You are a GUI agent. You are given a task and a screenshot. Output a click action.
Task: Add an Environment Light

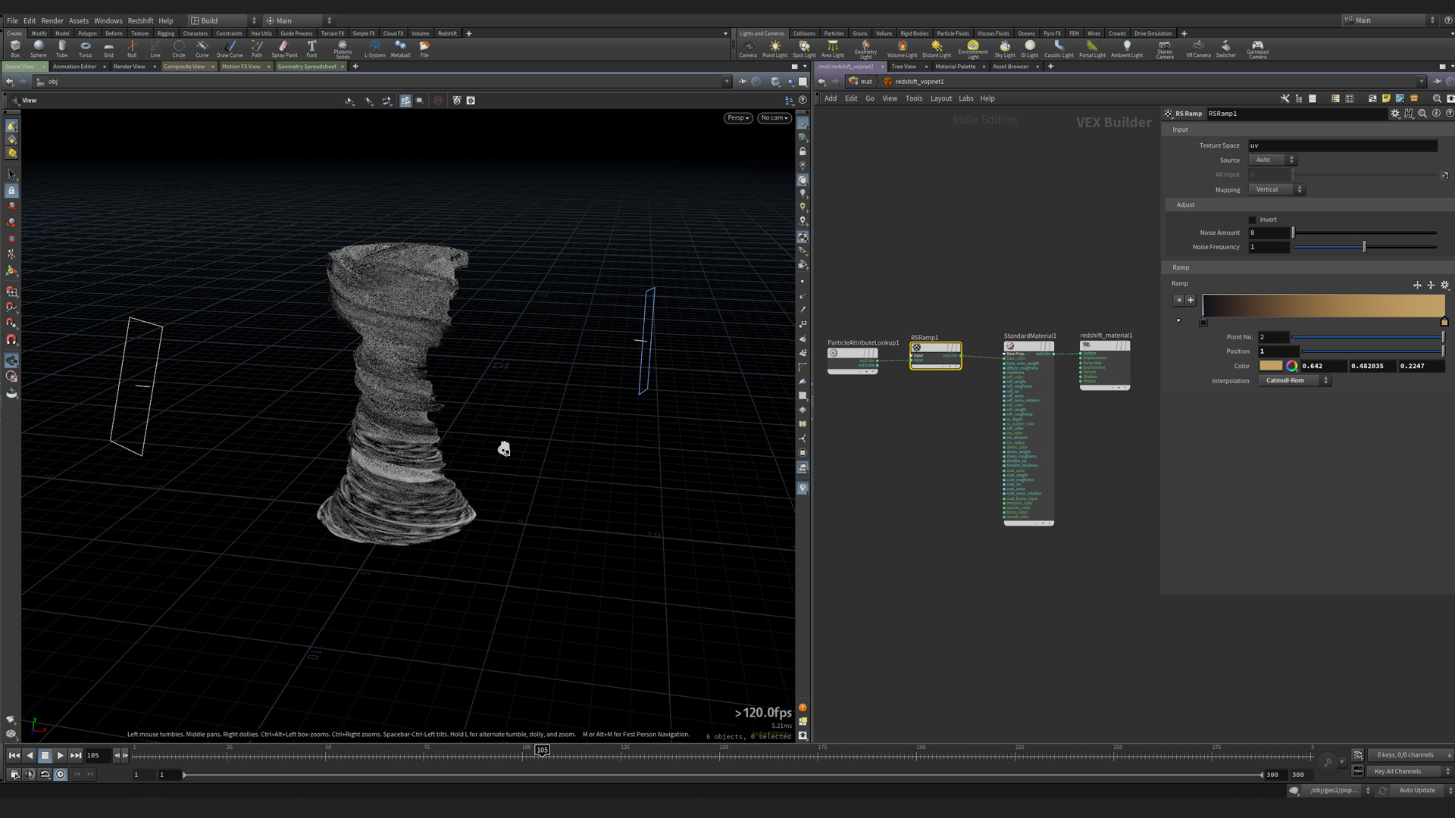point(972,48)
